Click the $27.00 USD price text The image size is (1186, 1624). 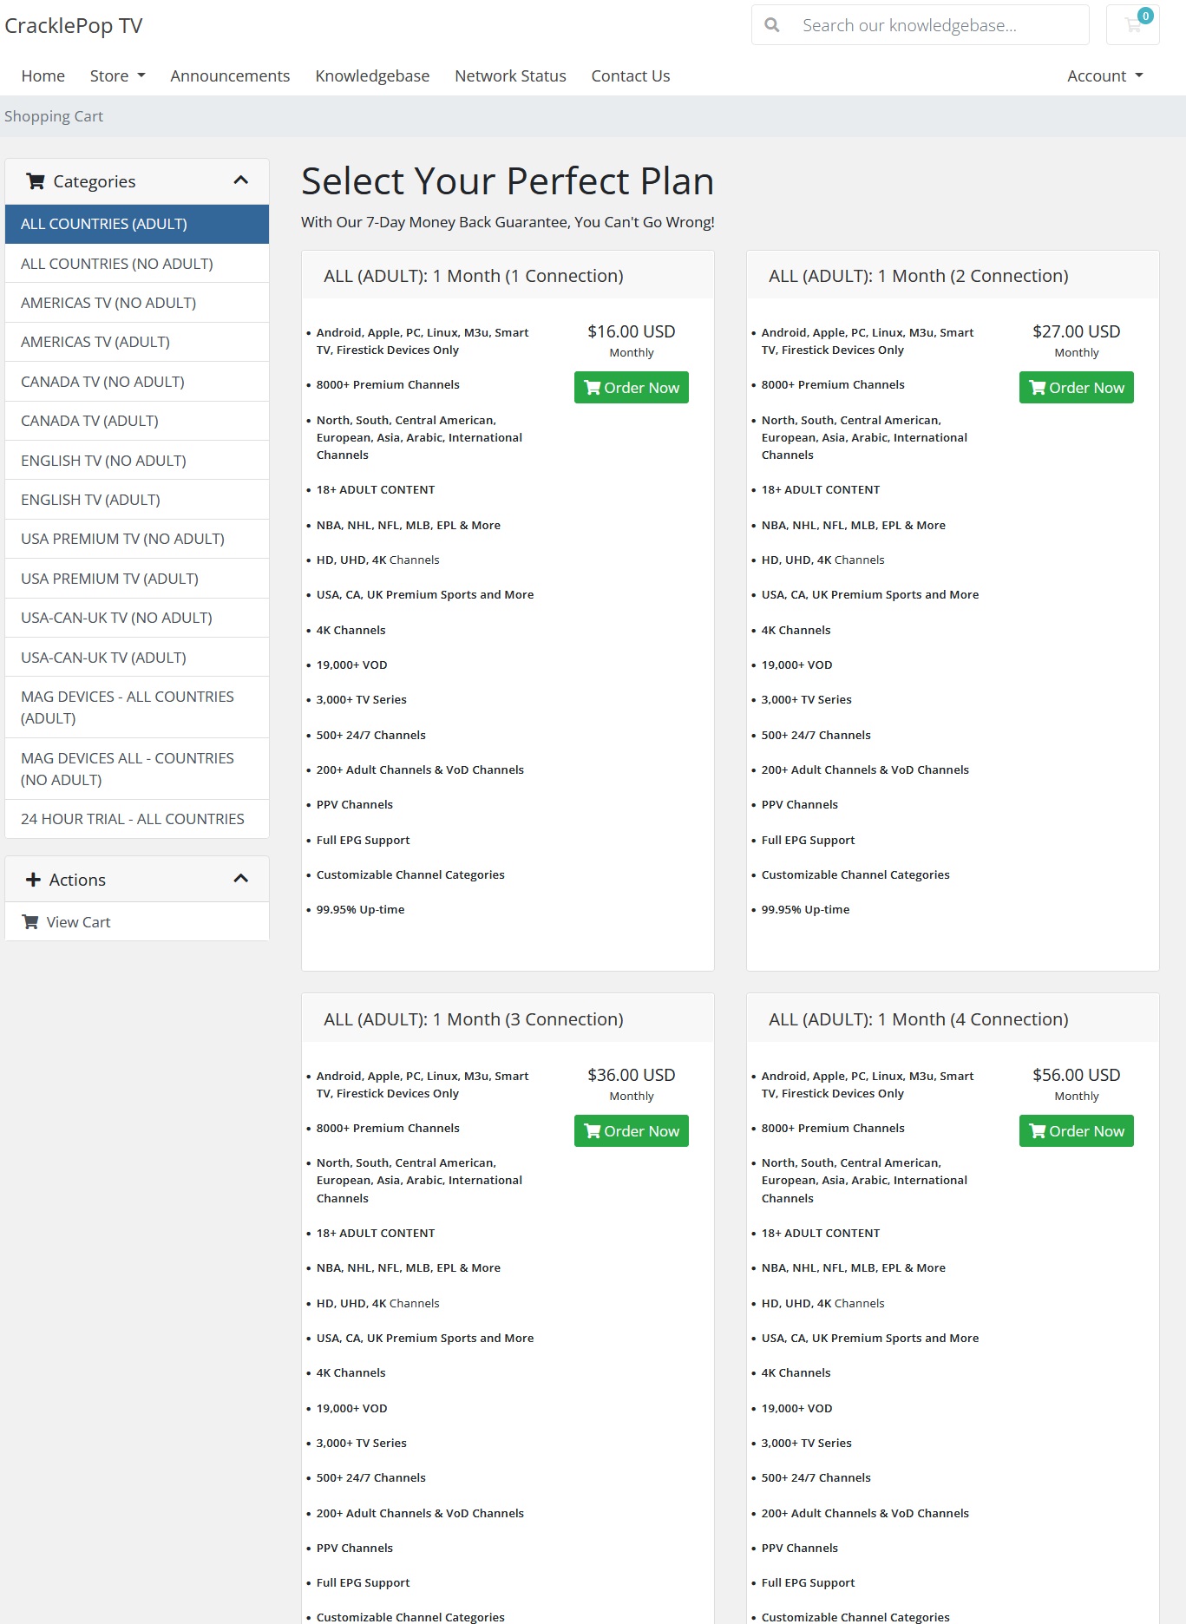tap(1077, 331)
